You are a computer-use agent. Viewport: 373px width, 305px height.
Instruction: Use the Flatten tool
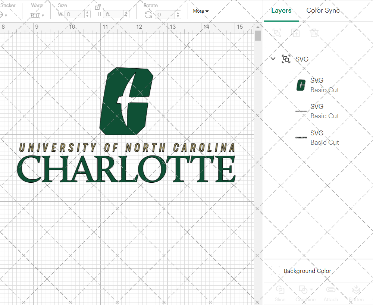coord(356,294)
